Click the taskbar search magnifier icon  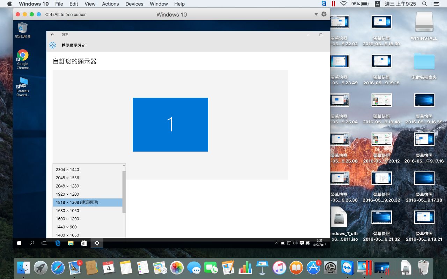[x=32, y=243]
